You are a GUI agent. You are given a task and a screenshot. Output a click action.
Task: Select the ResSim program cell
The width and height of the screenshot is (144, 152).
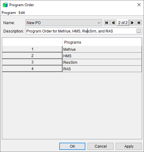(x=102, y=62)
